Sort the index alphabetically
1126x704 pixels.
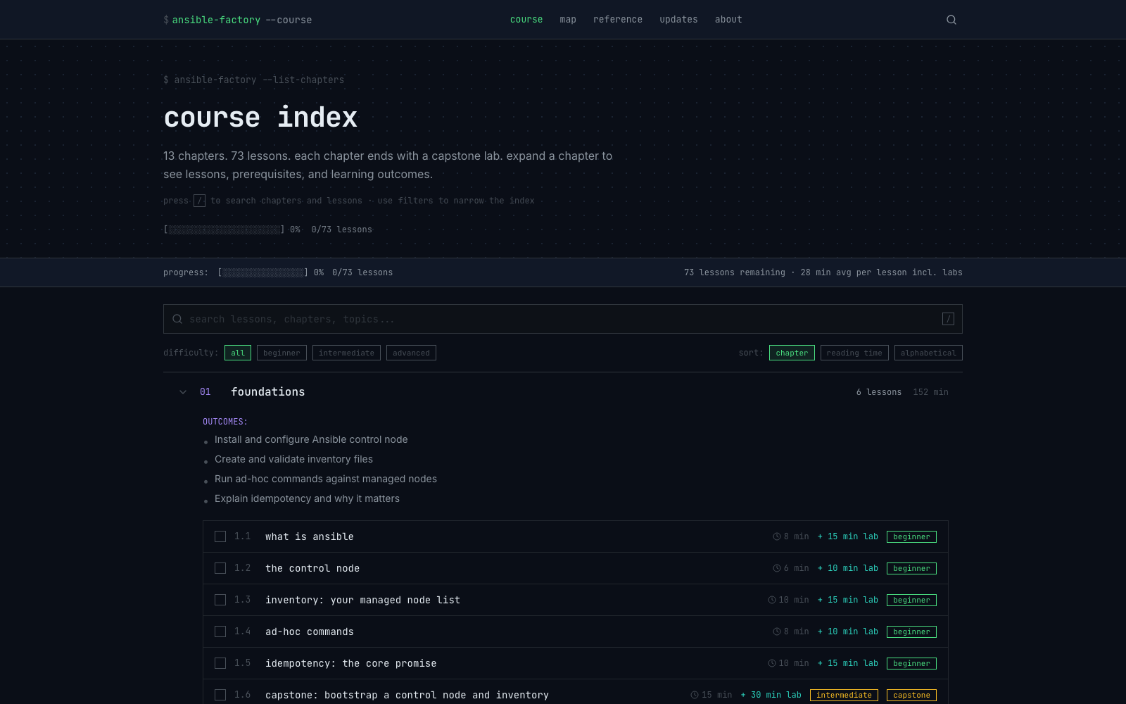coord(928,353)
